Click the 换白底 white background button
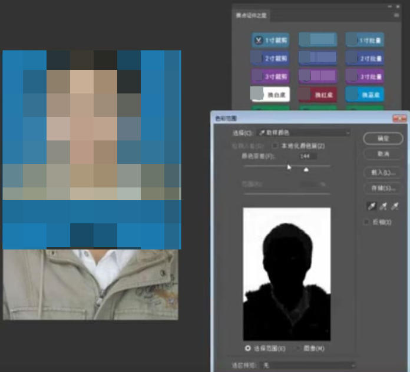This screenshot has width=410, height=372. 270,95
